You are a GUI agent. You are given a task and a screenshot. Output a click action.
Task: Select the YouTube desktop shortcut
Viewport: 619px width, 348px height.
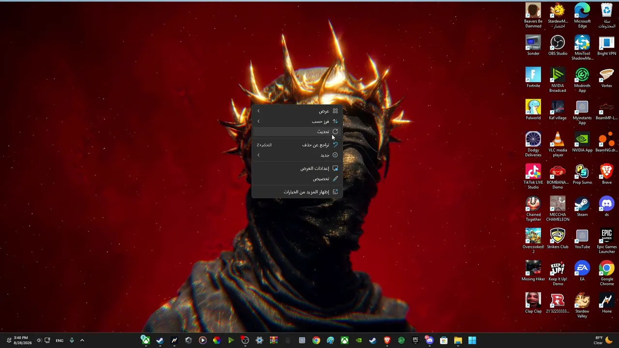tap(582, 239)
